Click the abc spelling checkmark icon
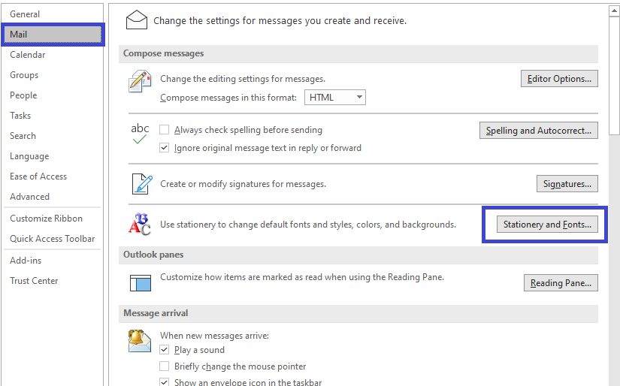The height and width of the screenshot is (386, 620). pyautogui.click(x=140, y=134)
